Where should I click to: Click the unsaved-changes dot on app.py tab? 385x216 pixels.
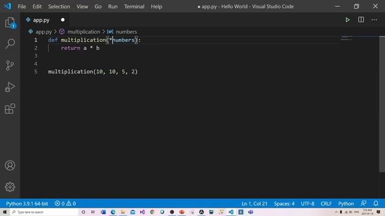63,20
